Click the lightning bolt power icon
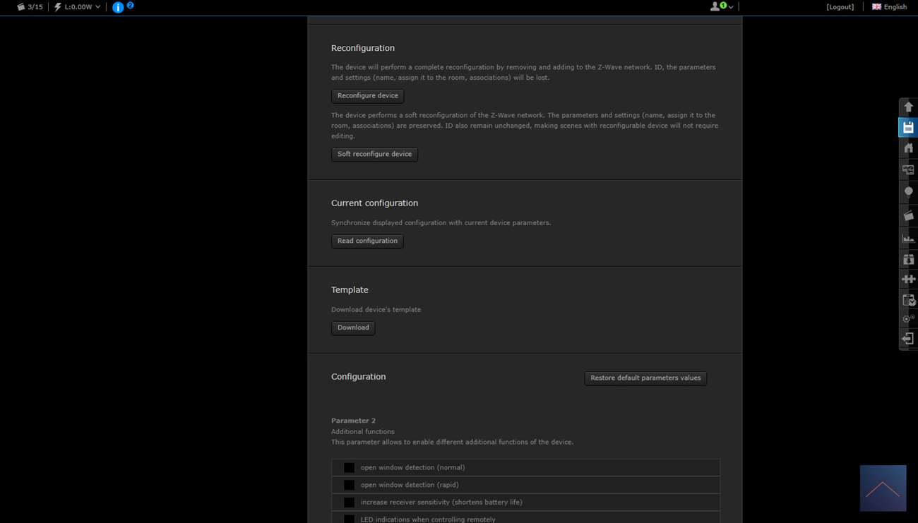This screenshot has width=918, height=523. [x=58, y=7]
